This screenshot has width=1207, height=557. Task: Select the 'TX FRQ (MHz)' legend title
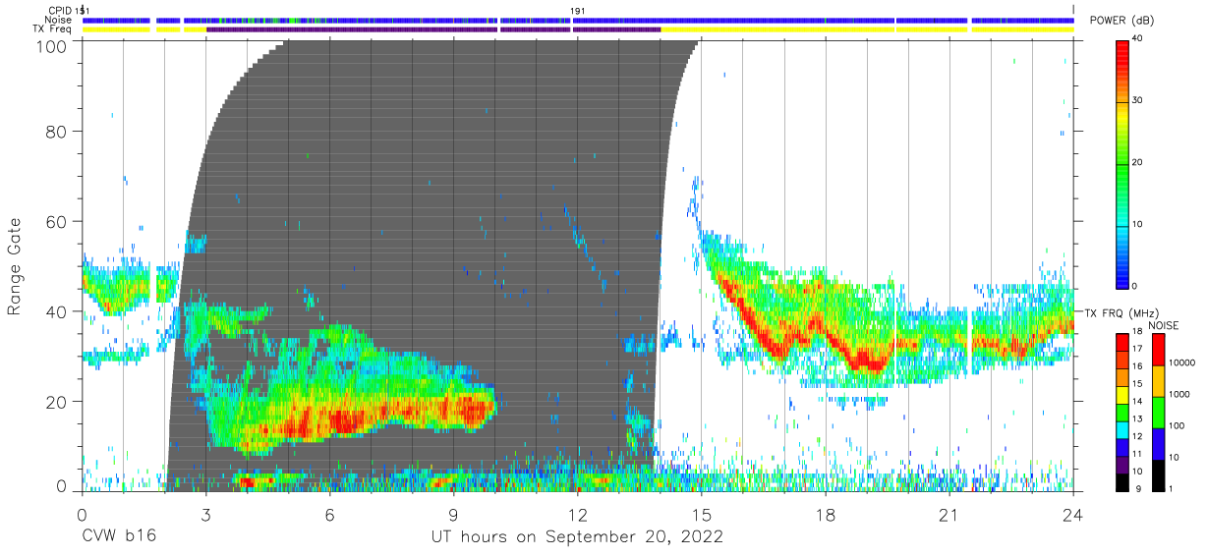tap(1121, 312)
